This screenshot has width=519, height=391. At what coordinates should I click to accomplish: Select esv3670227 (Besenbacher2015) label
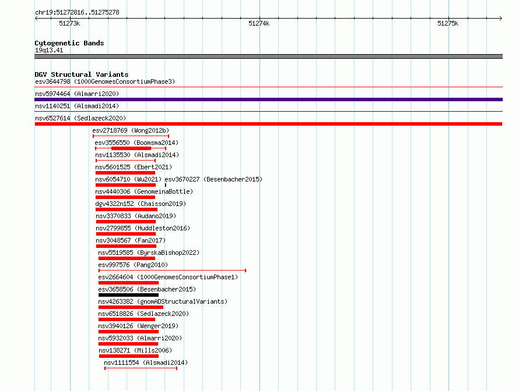pos(213,179)
